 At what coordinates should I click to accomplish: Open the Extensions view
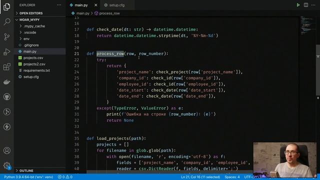[x=6, y=66]
